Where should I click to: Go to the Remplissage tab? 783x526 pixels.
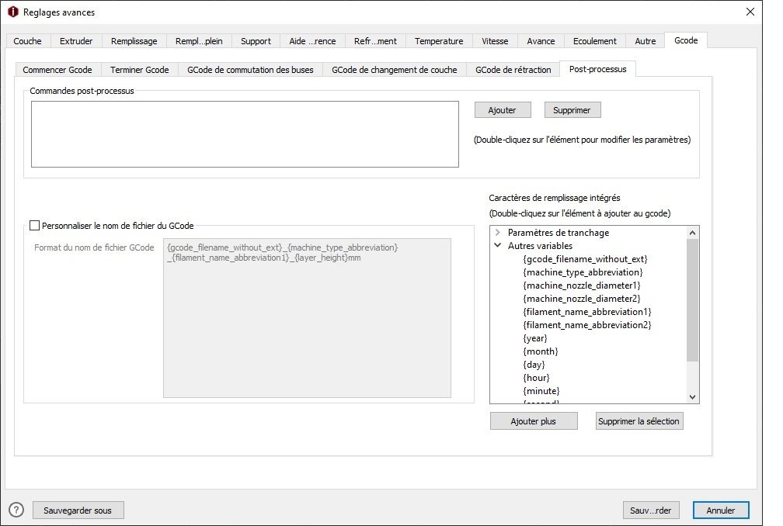pos(134,41)
